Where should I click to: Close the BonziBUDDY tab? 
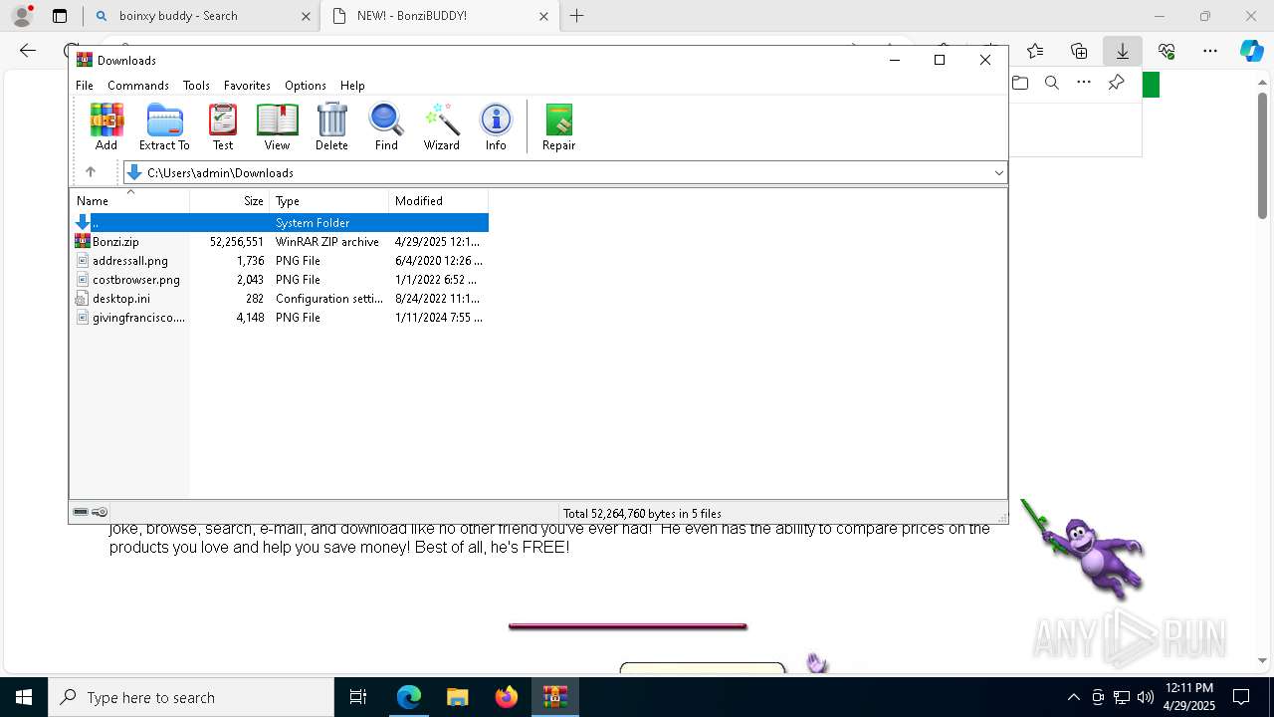pyautogui.click(x=543, y=16)
